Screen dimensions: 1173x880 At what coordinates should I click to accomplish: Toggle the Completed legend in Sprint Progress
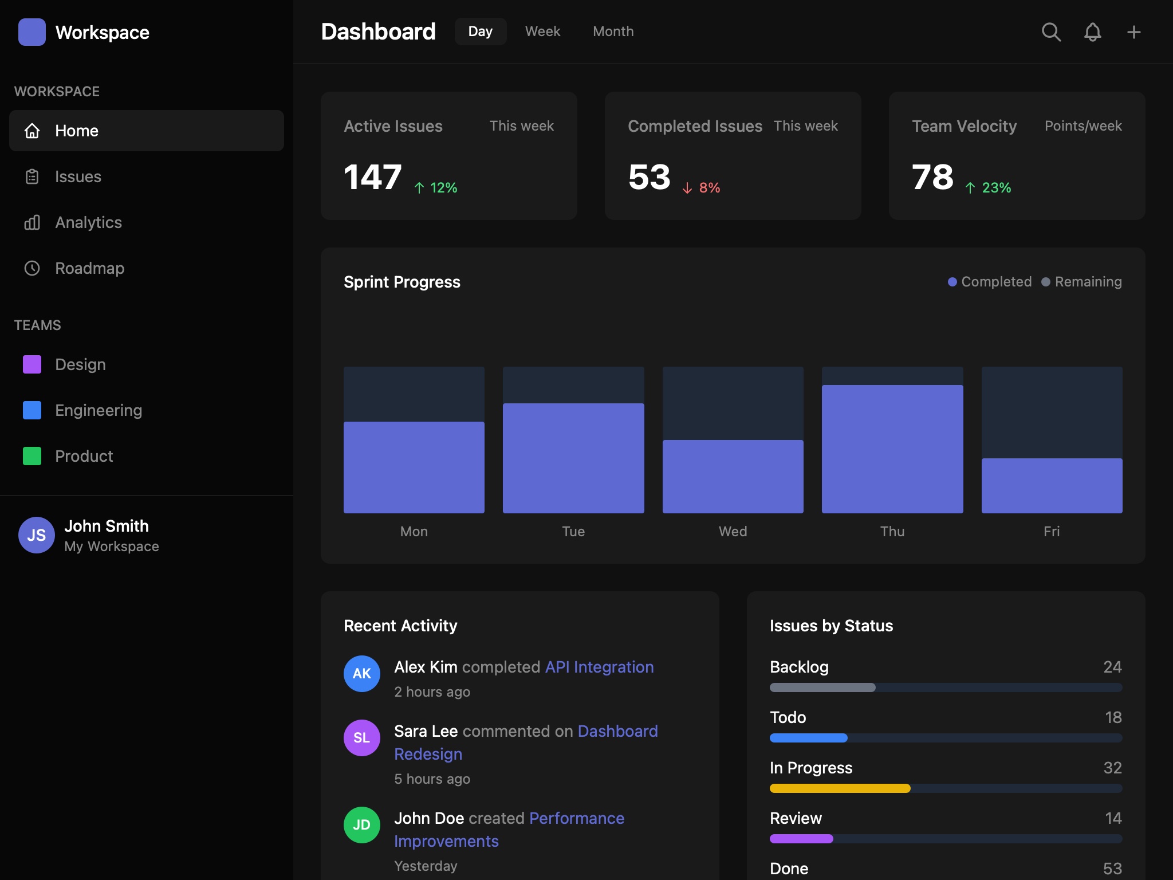pyautogui.click(x=989, y=281)
